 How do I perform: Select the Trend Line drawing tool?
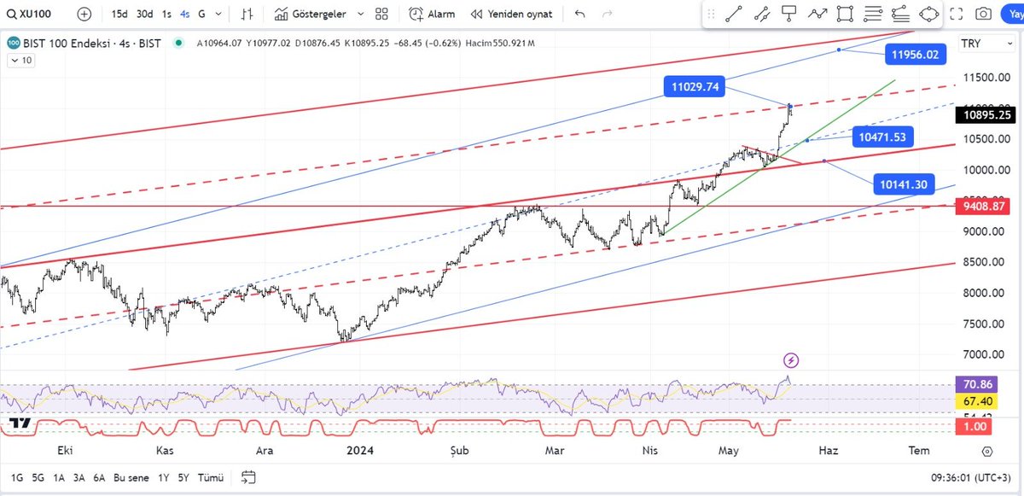[x=733, y=14]
